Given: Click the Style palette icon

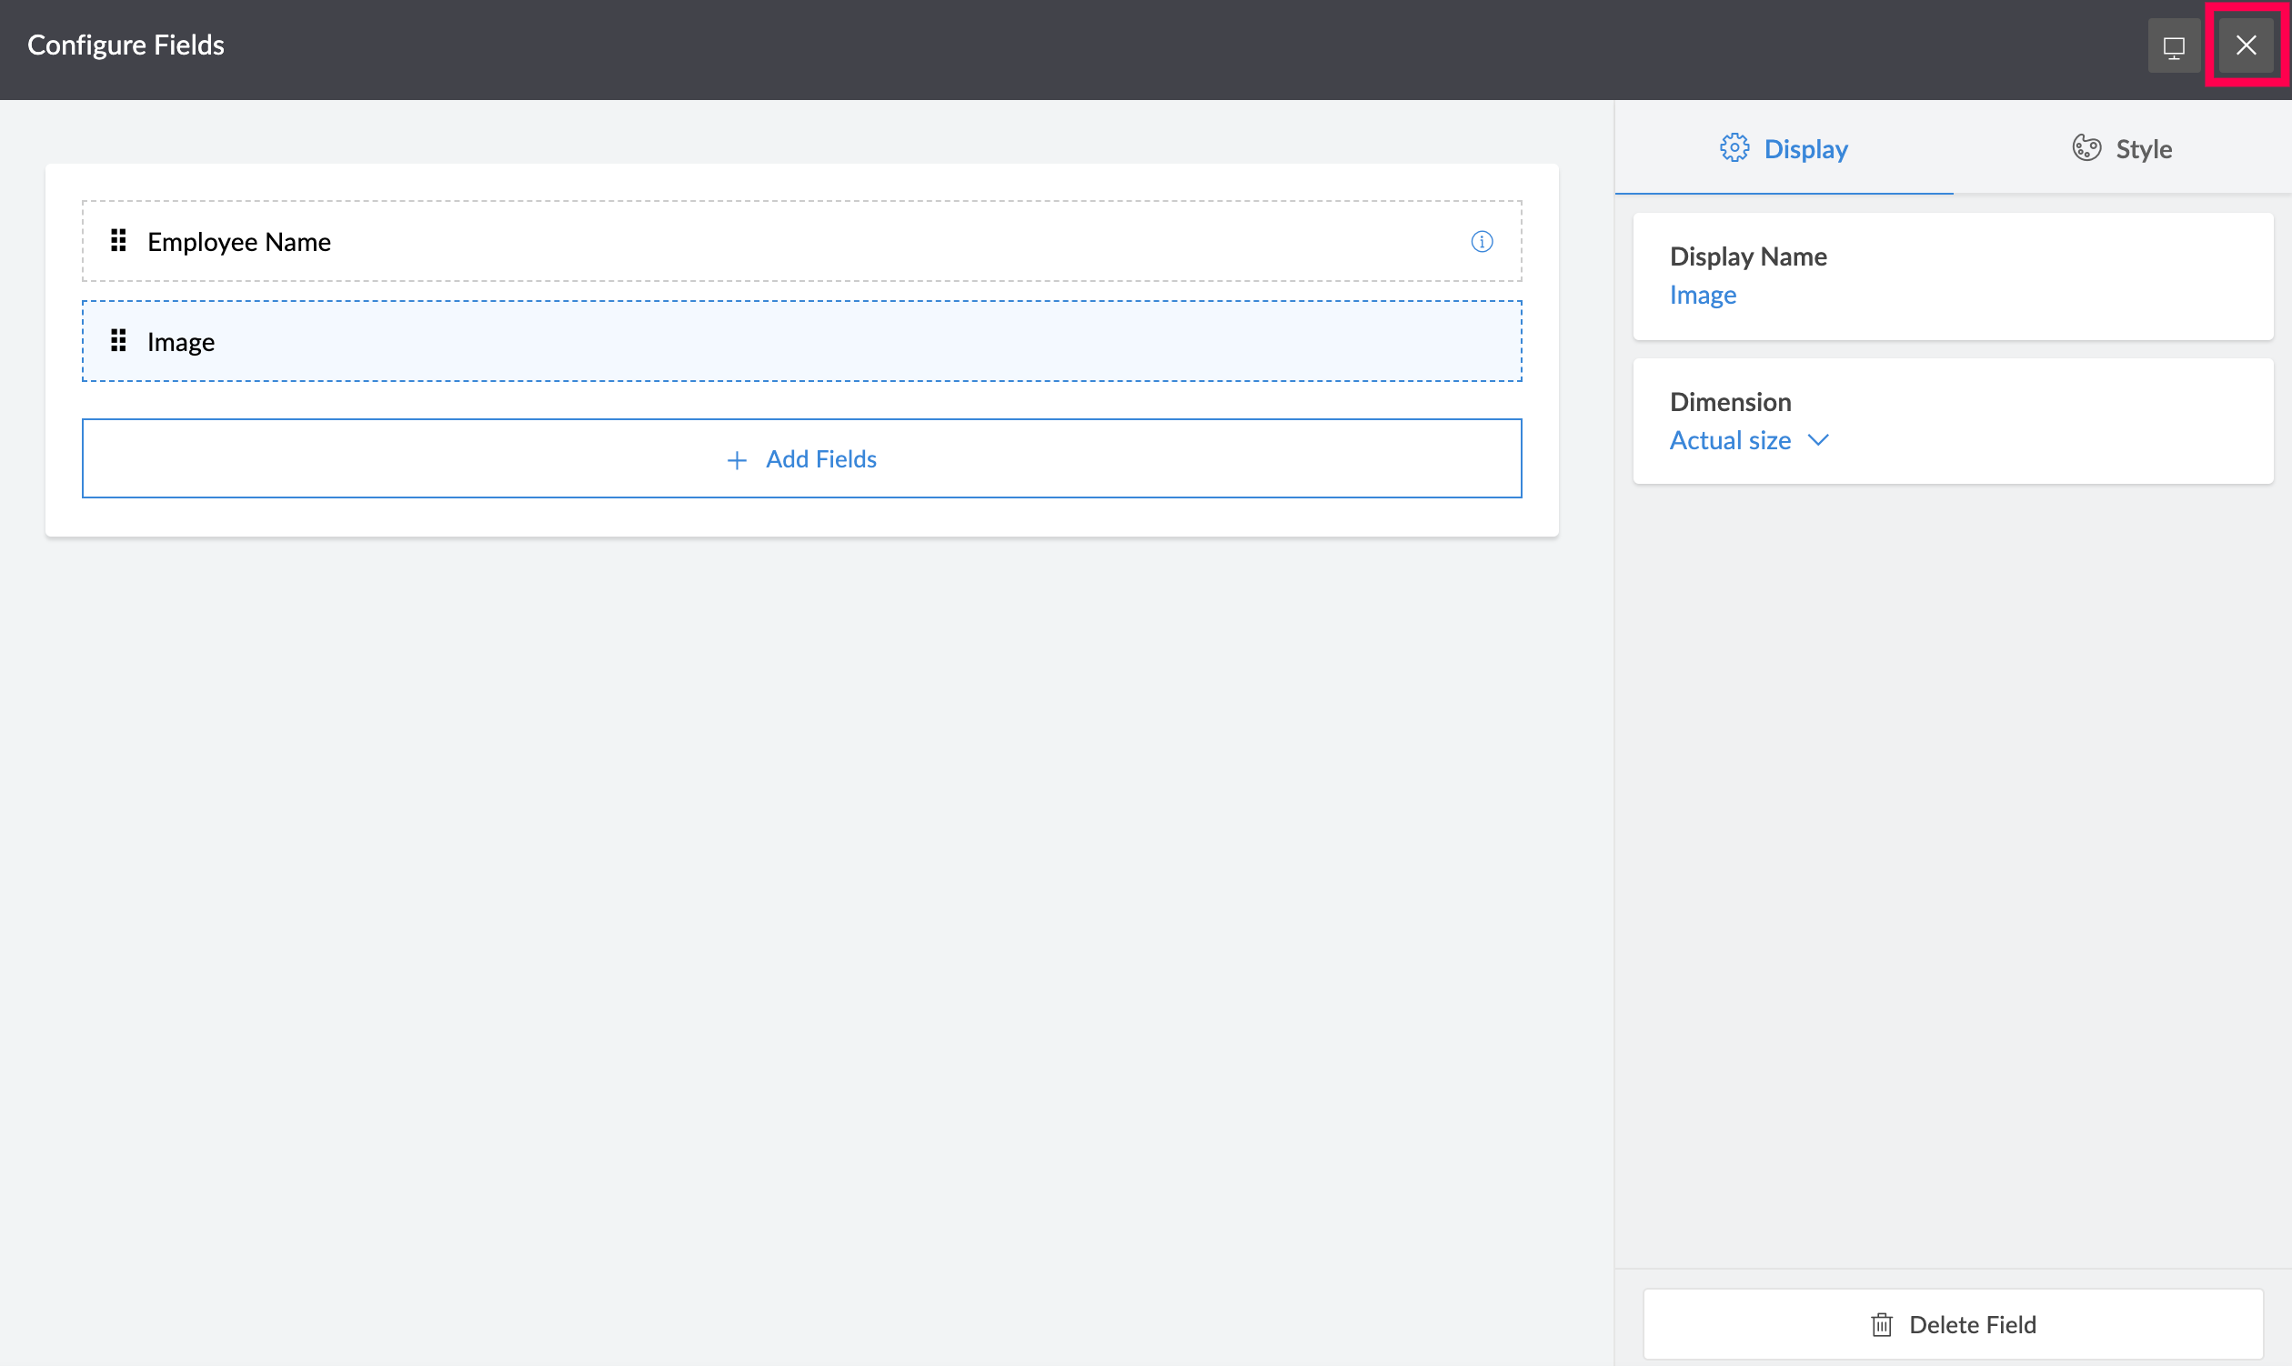Looking at the screenshot, I should point(2086,148).
